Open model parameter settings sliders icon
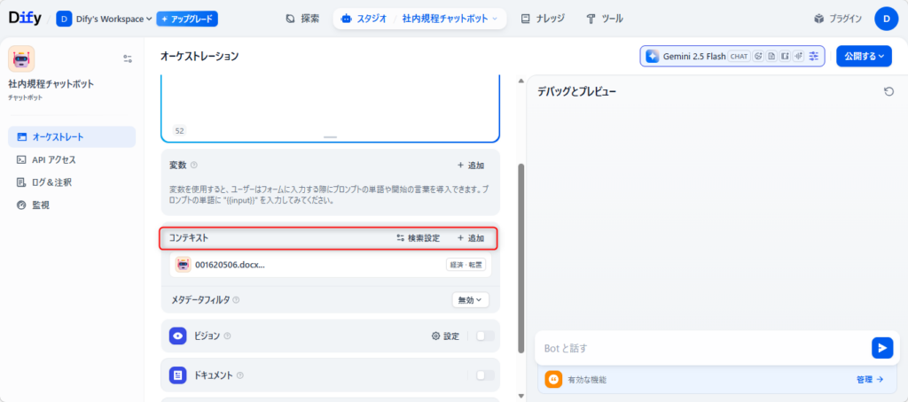This screenshot has height=402, width=908. pos(814,57)
